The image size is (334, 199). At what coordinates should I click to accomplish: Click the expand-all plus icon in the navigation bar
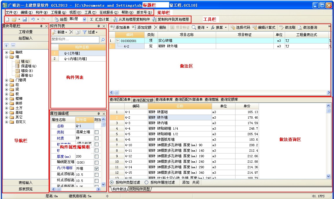[x=6, y=46]
